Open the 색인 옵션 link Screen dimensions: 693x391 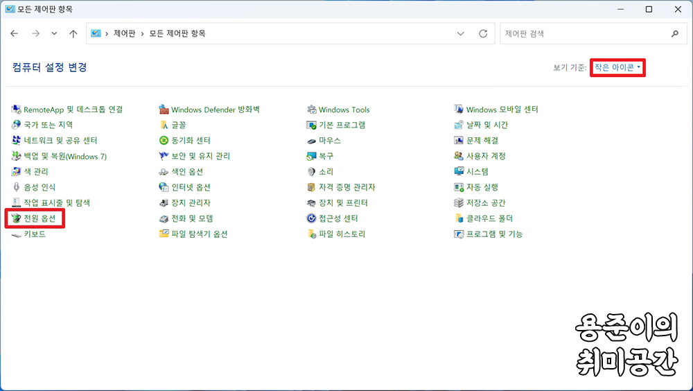(187, 172)
